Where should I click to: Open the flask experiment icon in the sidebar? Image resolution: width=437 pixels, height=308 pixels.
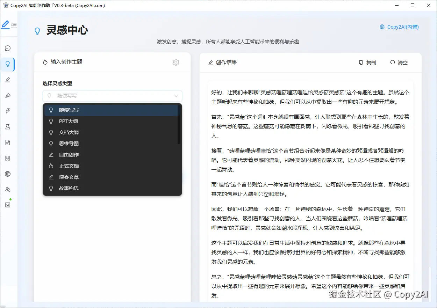[8, 127]
